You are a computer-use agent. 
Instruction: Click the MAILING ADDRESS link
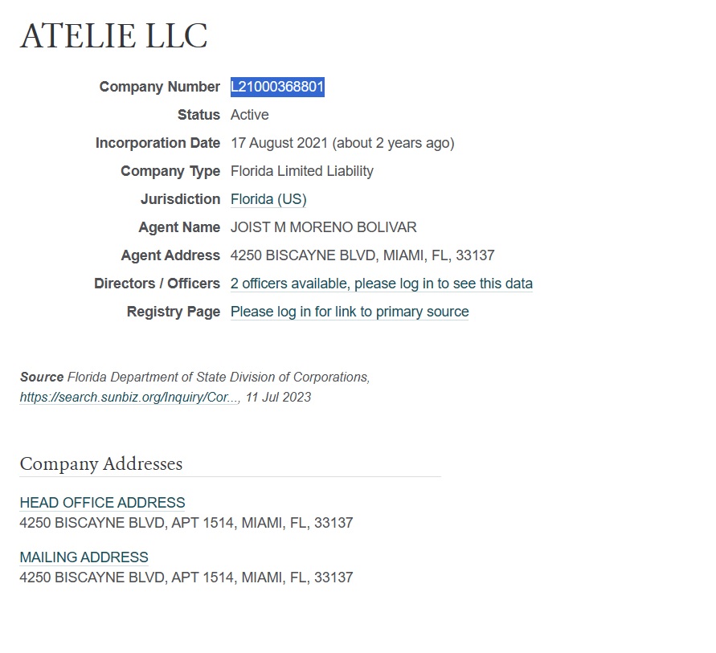click(84, 557)
